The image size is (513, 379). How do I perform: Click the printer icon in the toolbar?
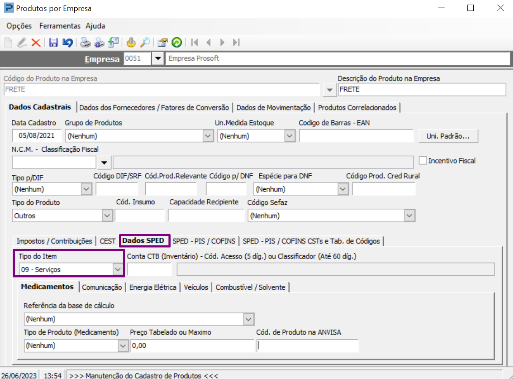pyautogui.click(x=86, y=43)
